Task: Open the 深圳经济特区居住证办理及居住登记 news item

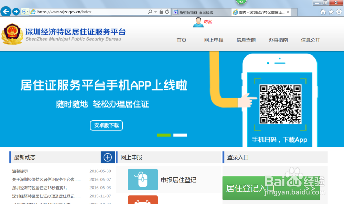Action: (x=46, y=196)
